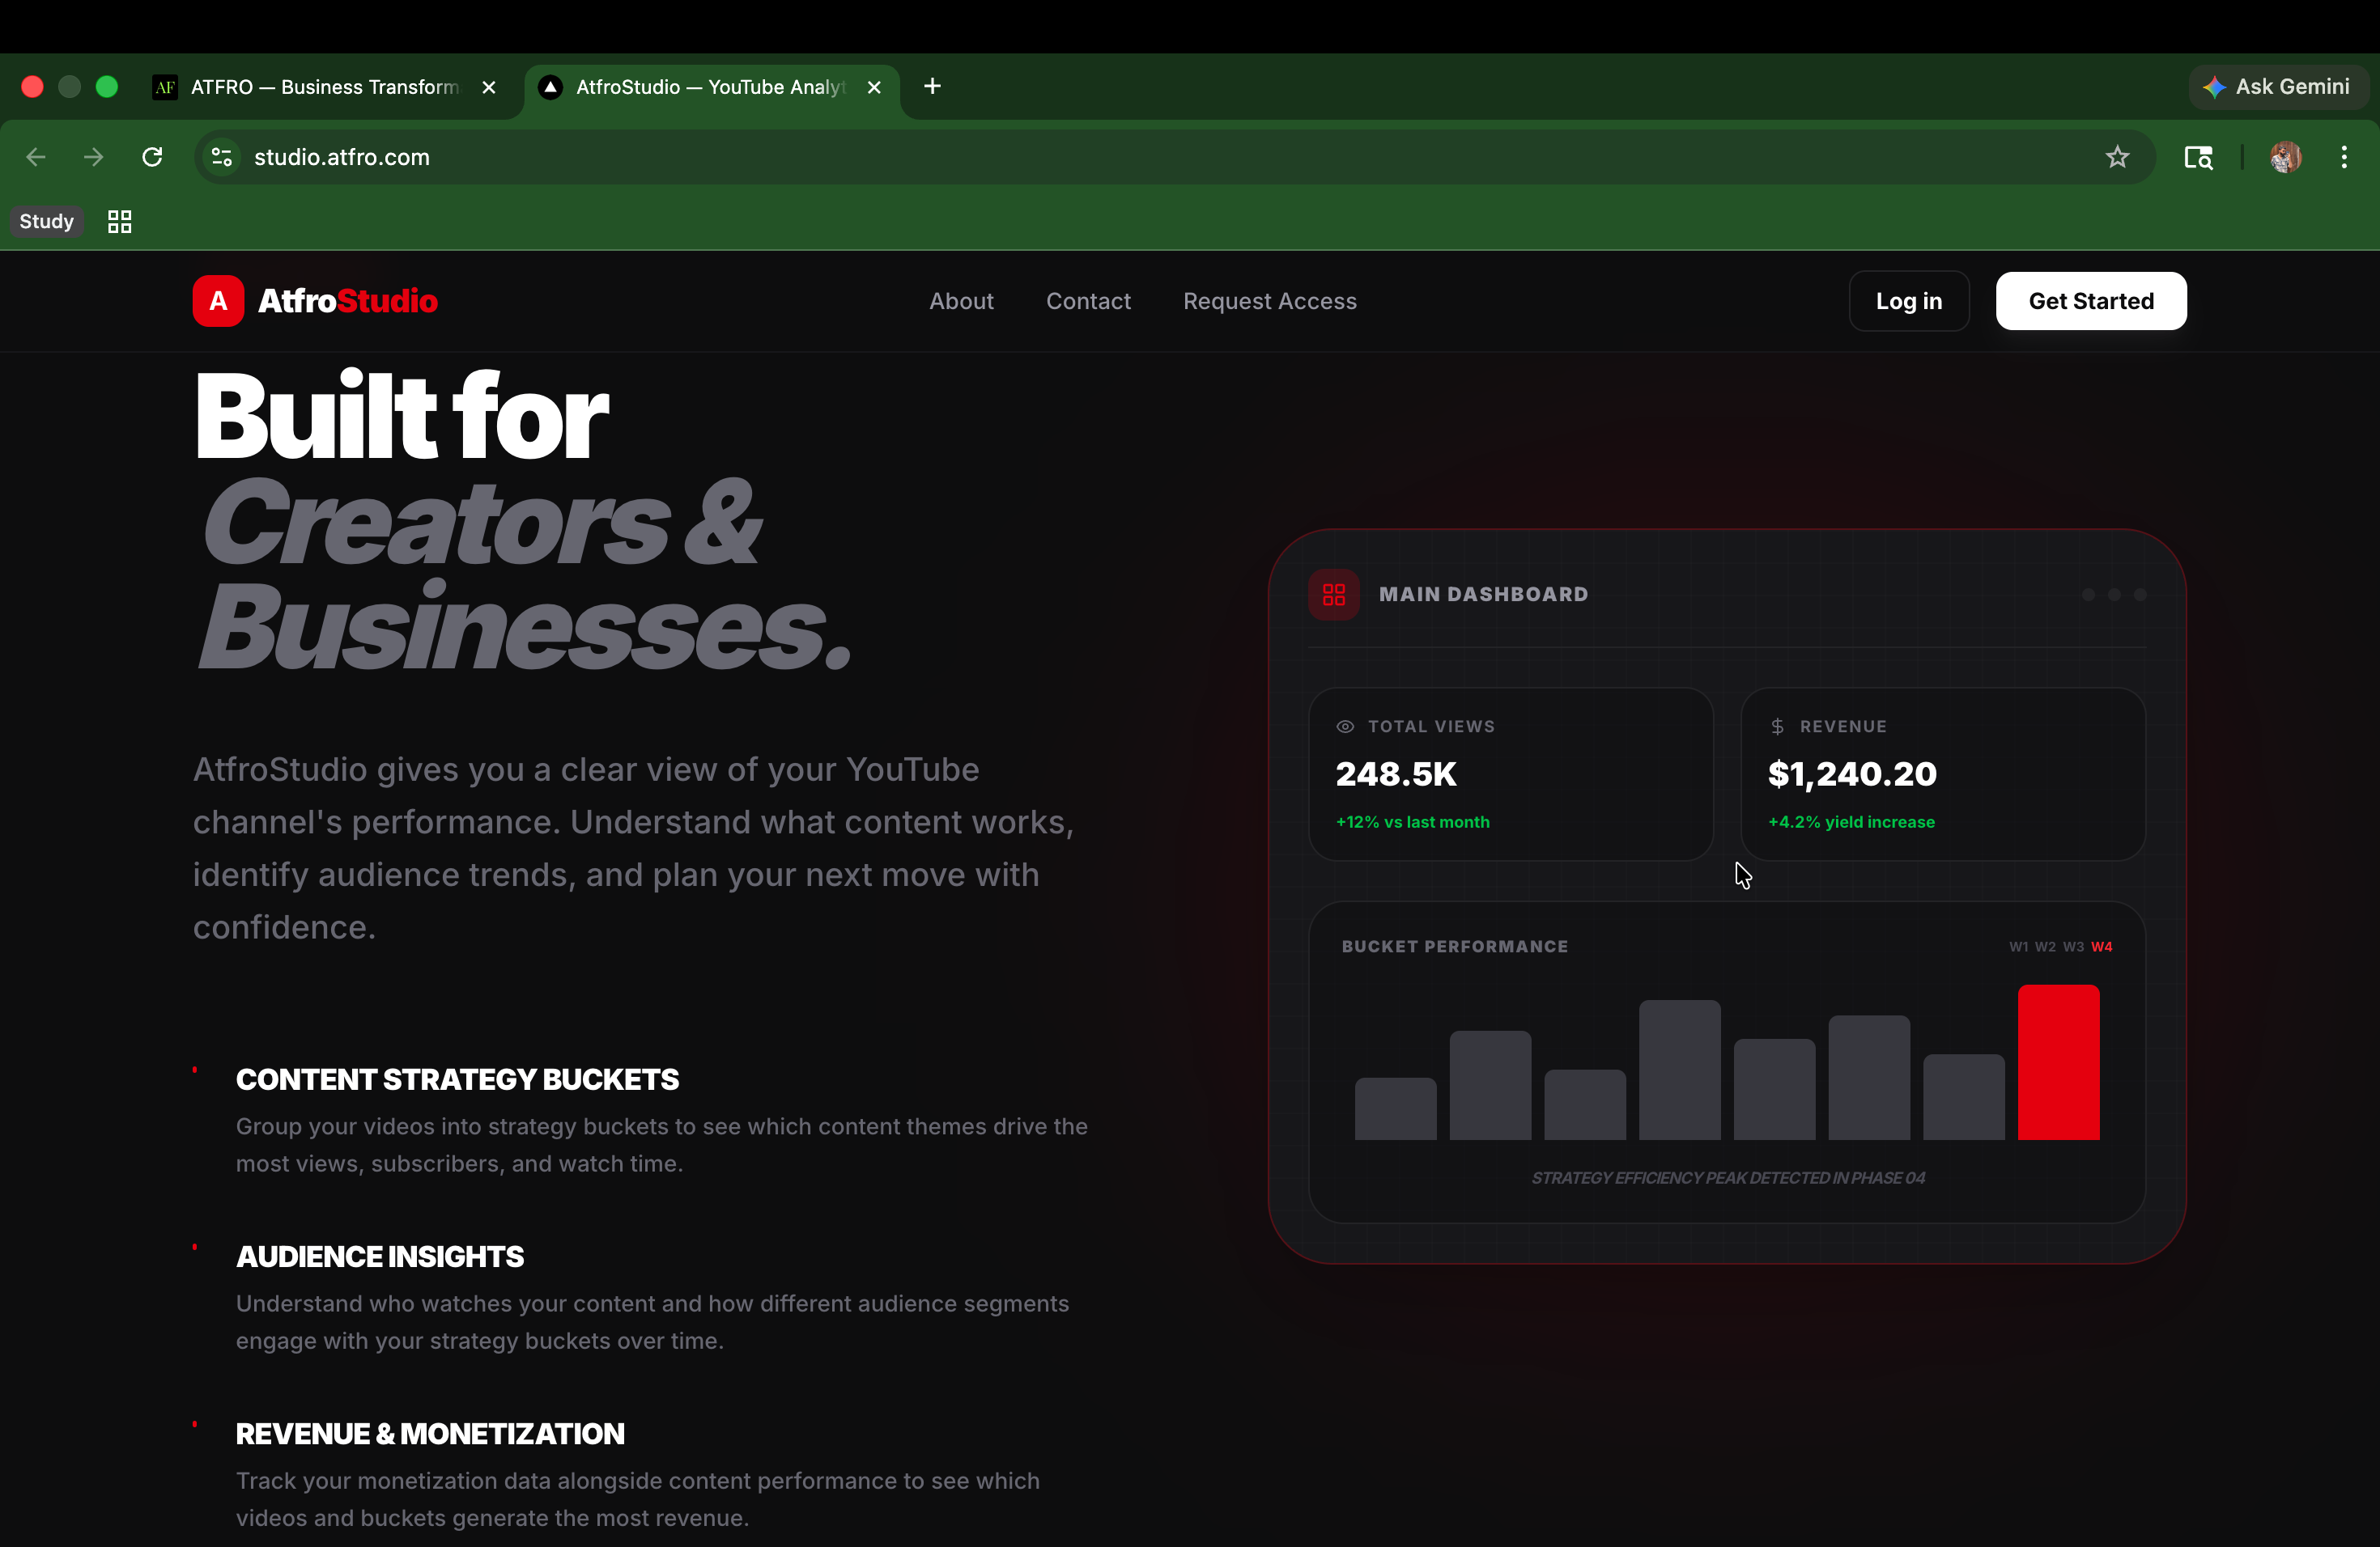Image resolution: width=2380 pixels, height=1547 pixels.
Task: Click the red Main Dashboard grid icon
Action: 1334,595
